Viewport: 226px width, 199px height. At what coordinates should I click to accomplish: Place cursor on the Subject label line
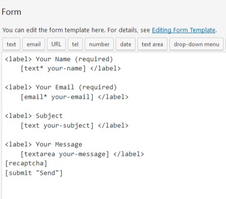(34, 116)
